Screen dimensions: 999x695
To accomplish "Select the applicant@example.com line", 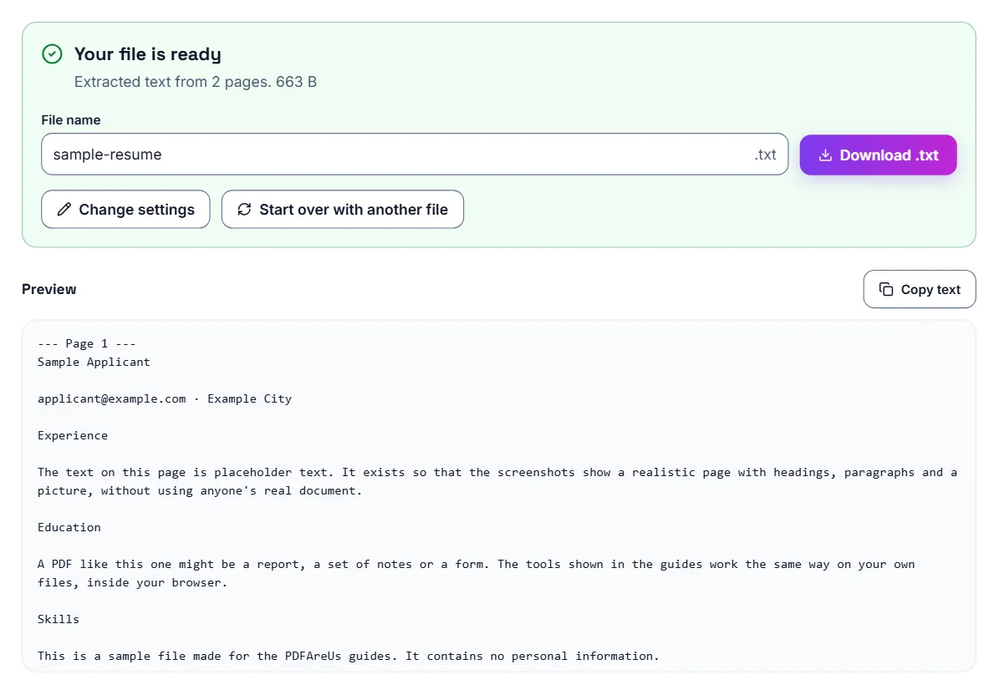I will click(x=165, y=399).
